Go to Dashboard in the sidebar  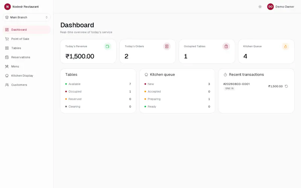26,30
